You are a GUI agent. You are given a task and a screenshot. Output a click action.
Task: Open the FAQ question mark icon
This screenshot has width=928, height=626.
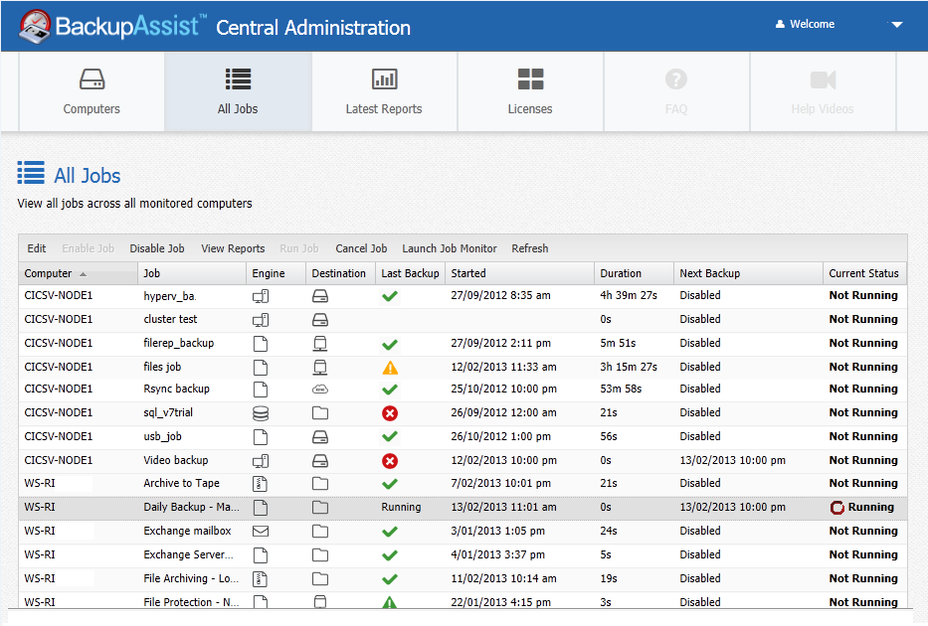pos(676,79)
